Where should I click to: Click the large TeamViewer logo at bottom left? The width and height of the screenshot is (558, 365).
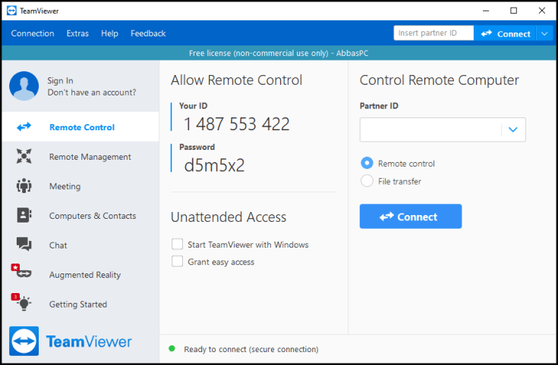click(24, 342)
